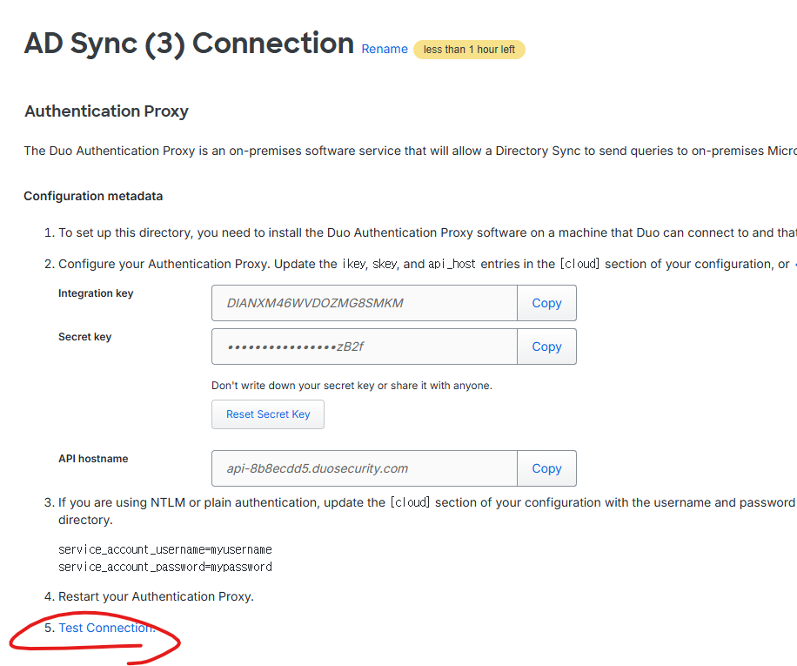The width and height of the screenshot is (797, 666).
Task: Open the Test Connection link
Action: [106, 628]
